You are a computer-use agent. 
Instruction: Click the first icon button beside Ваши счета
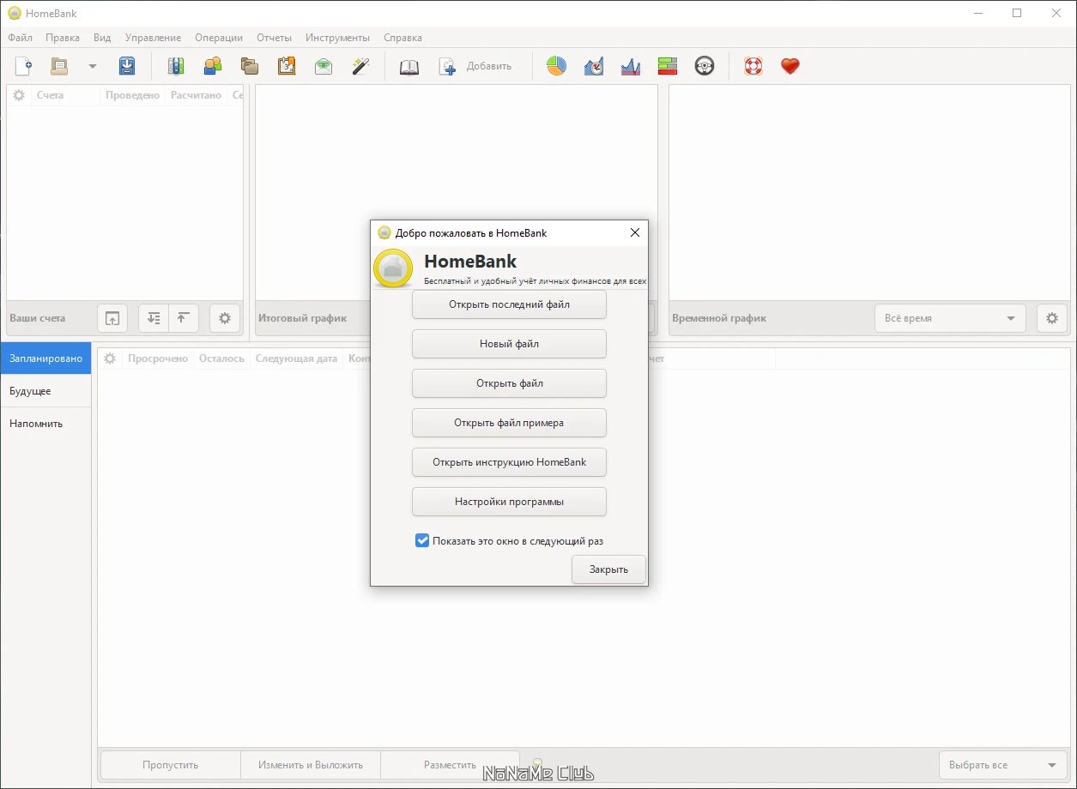point(112,318)
